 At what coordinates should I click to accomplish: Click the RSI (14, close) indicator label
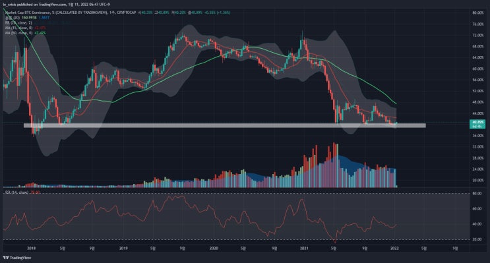17,192
